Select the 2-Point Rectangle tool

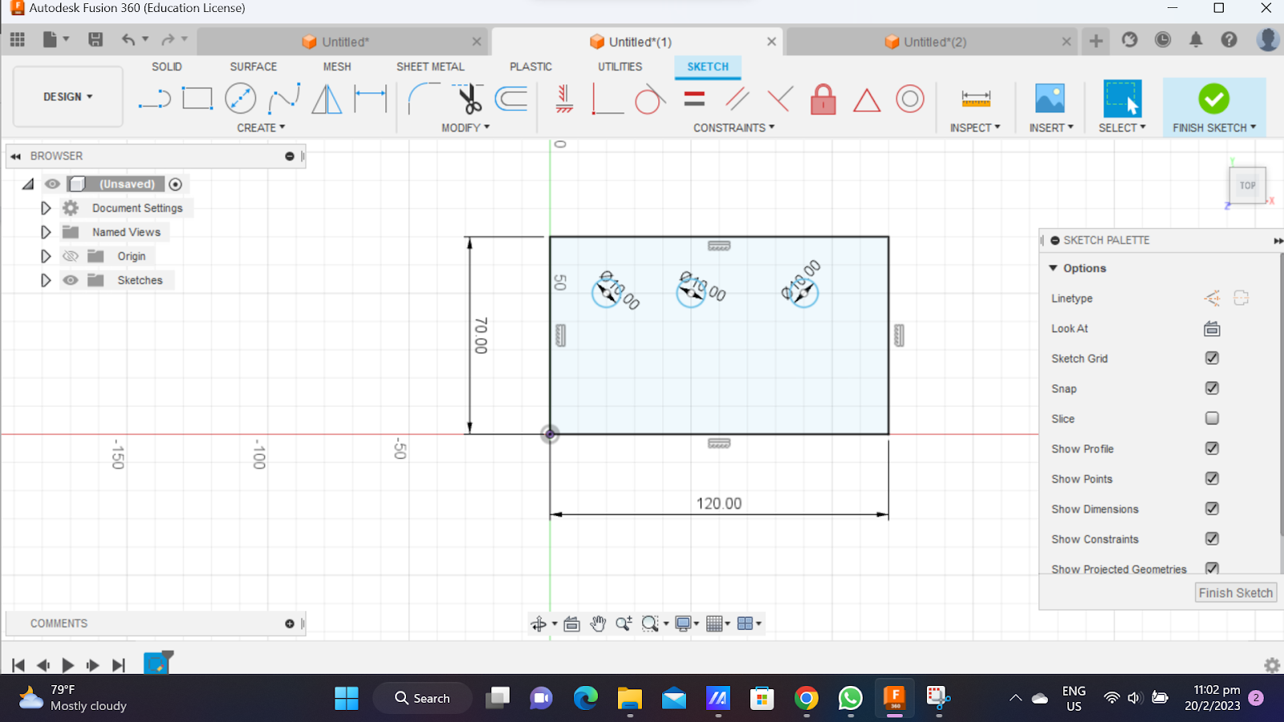197,99
